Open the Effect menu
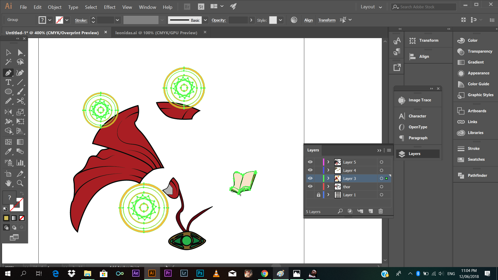This screenshot has width=498, height=280. [x=109, y=7]
